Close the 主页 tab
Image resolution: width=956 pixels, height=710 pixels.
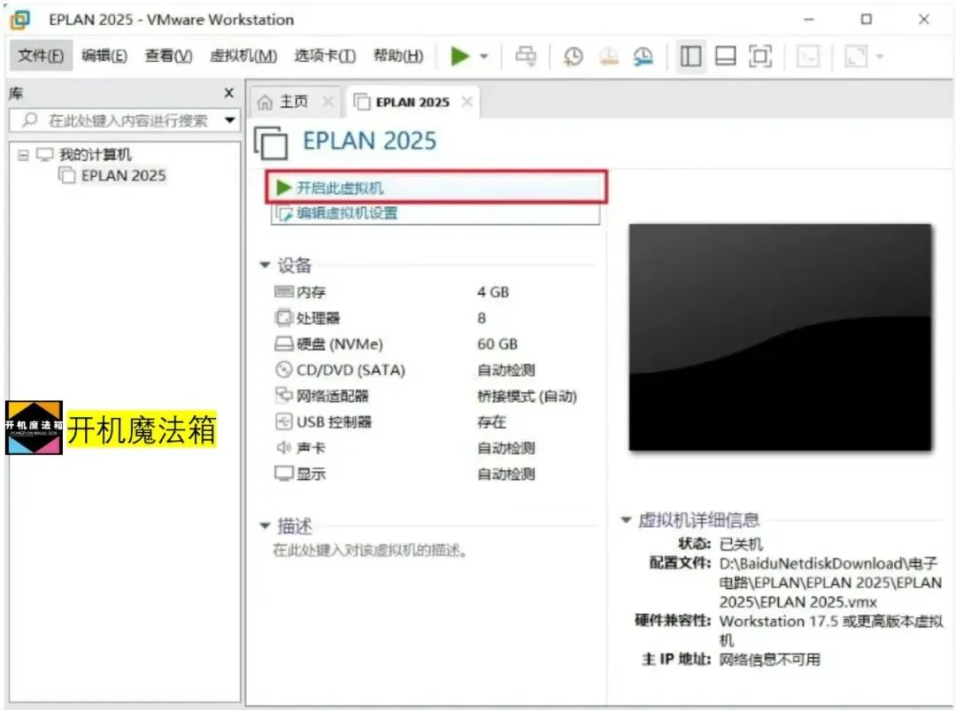click(328, 101)
